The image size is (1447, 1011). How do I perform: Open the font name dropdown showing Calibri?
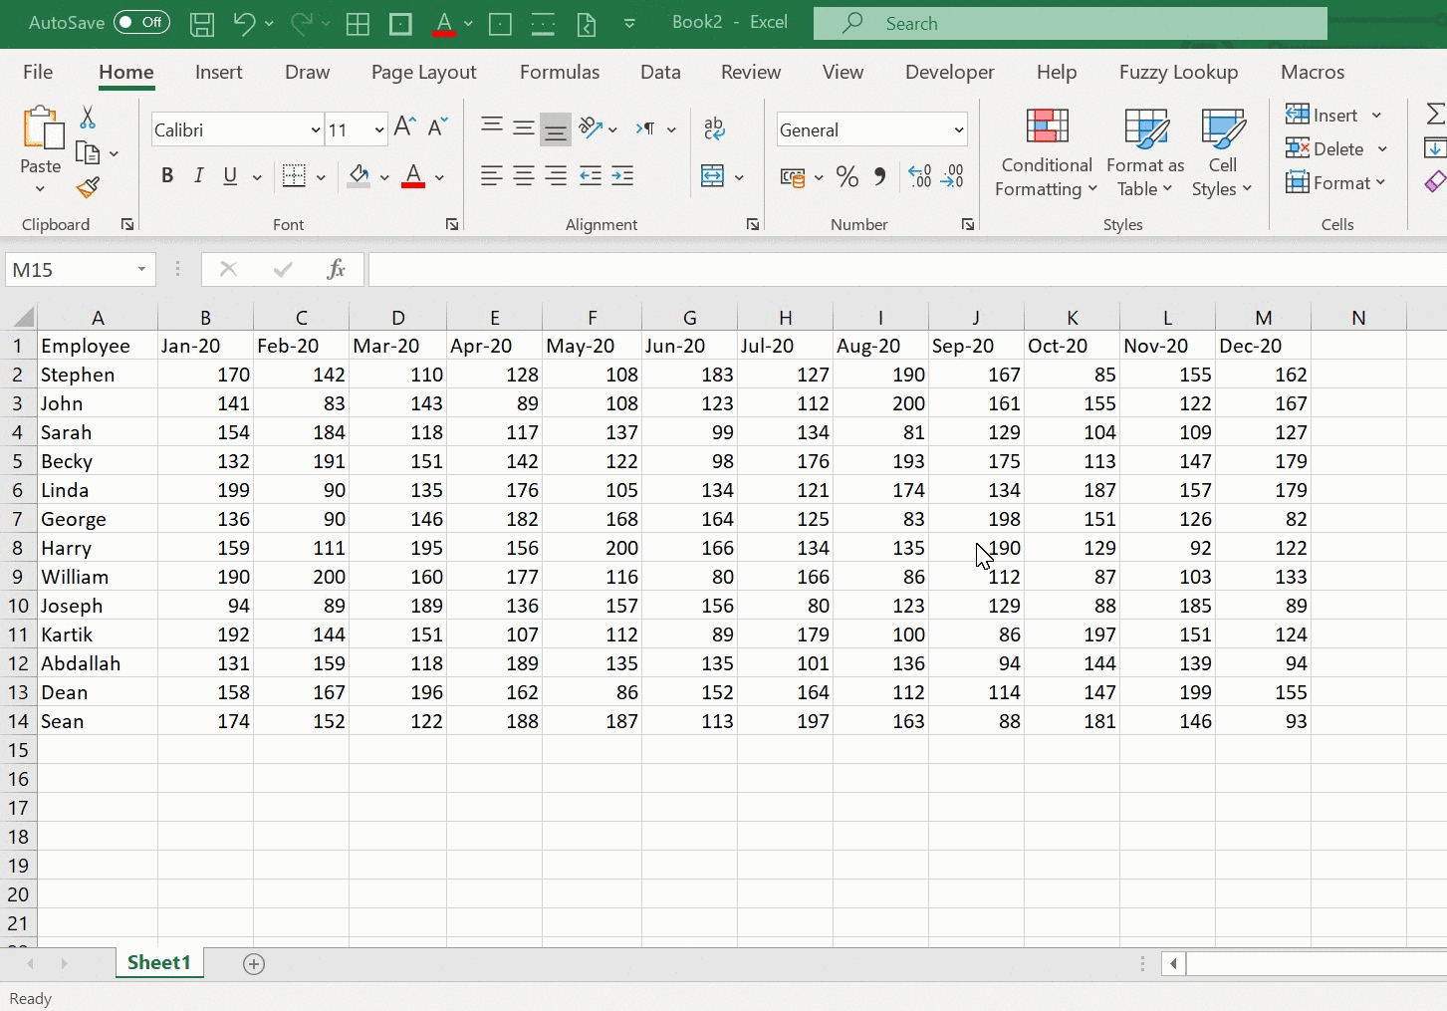pyautogui.click(x=315, y=130)
